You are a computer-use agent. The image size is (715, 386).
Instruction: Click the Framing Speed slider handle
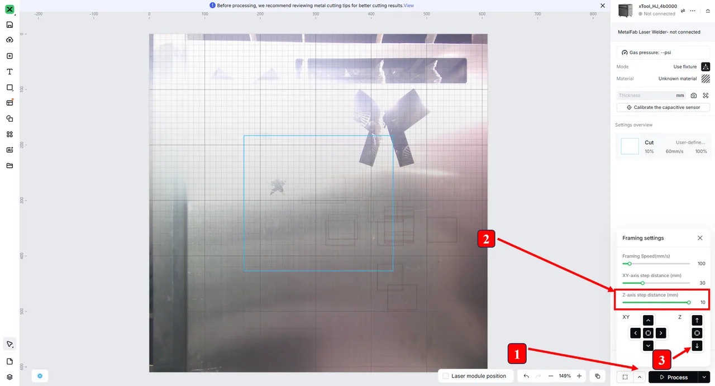(x=630, y=264)
